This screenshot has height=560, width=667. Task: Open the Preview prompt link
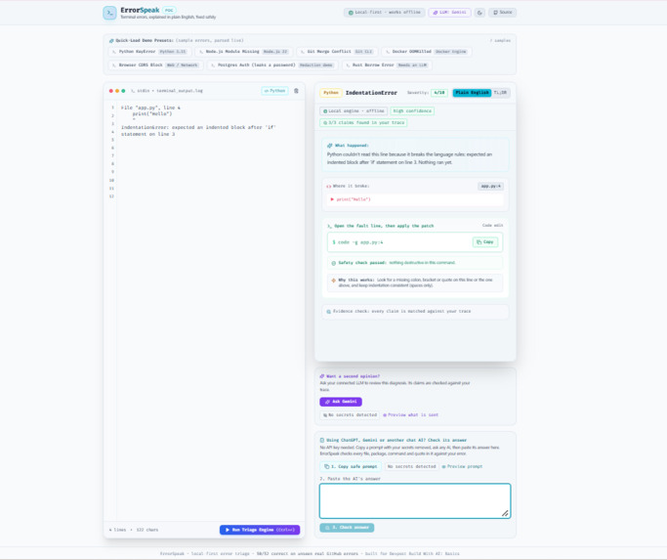click(462, 466)
